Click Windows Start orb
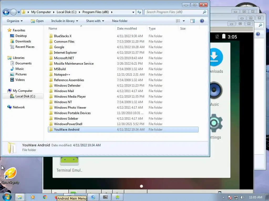The image size is (269, 201). click(x=7, y=197)
